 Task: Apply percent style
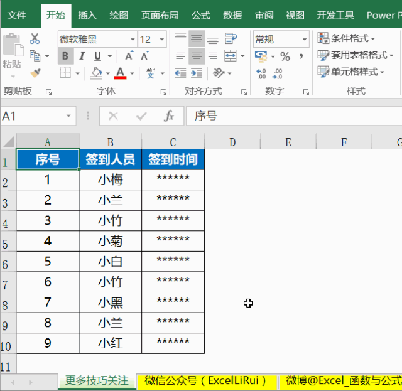click(285, 56)
